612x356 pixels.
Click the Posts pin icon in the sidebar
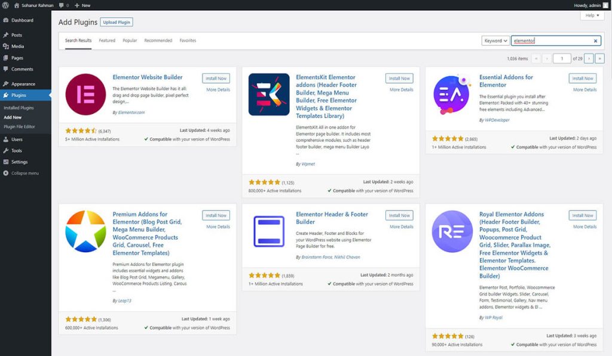(x=6, y=35)
